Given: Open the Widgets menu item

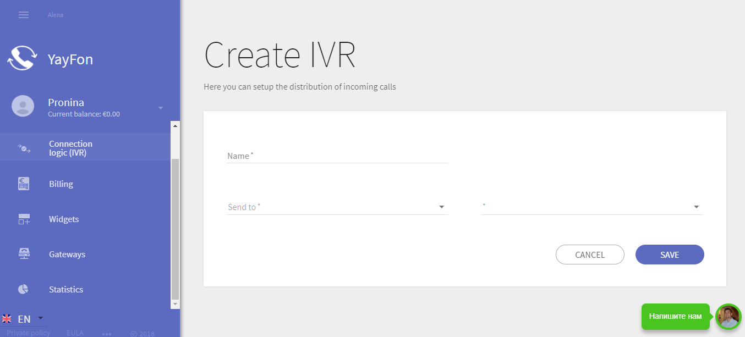Looking at the screenshot, I should (x=85, y=219).
